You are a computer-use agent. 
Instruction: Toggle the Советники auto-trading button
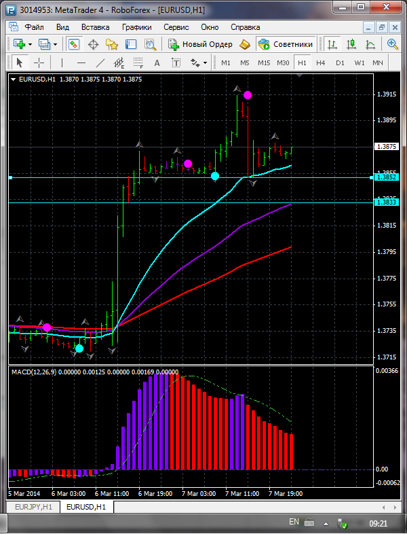click(286, 44)
